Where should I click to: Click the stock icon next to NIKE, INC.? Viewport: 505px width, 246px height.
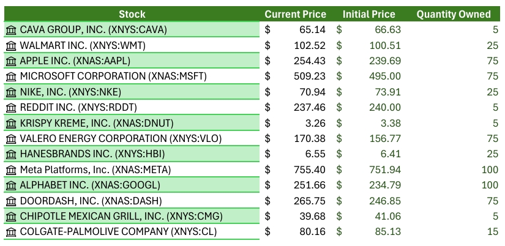coord(11,92)
